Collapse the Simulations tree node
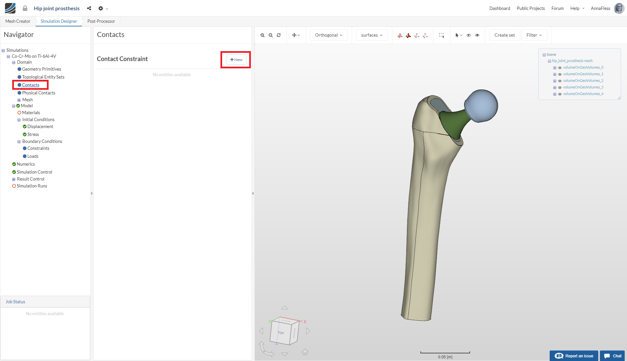627x361 pixels. pos(3,50)
